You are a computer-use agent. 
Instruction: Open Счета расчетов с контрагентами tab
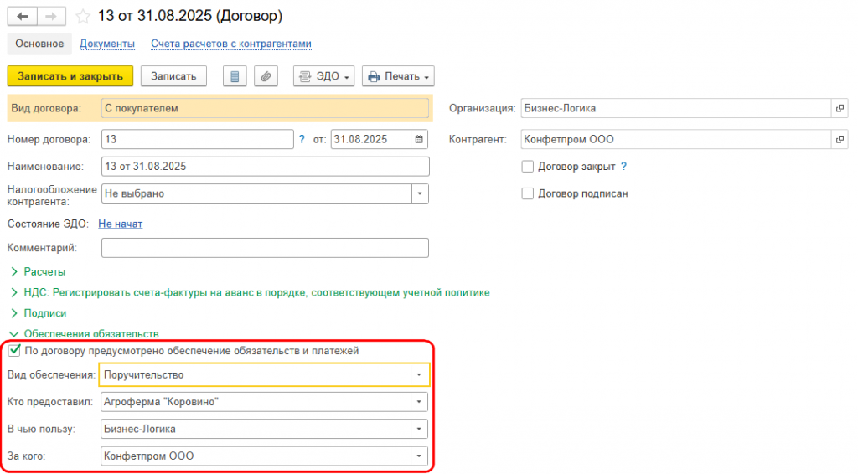coord(231,44)
